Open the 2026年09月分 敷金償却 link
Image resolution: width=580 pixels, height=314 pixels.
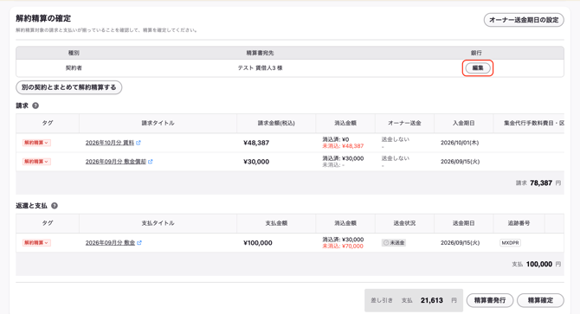coord(116,162)
